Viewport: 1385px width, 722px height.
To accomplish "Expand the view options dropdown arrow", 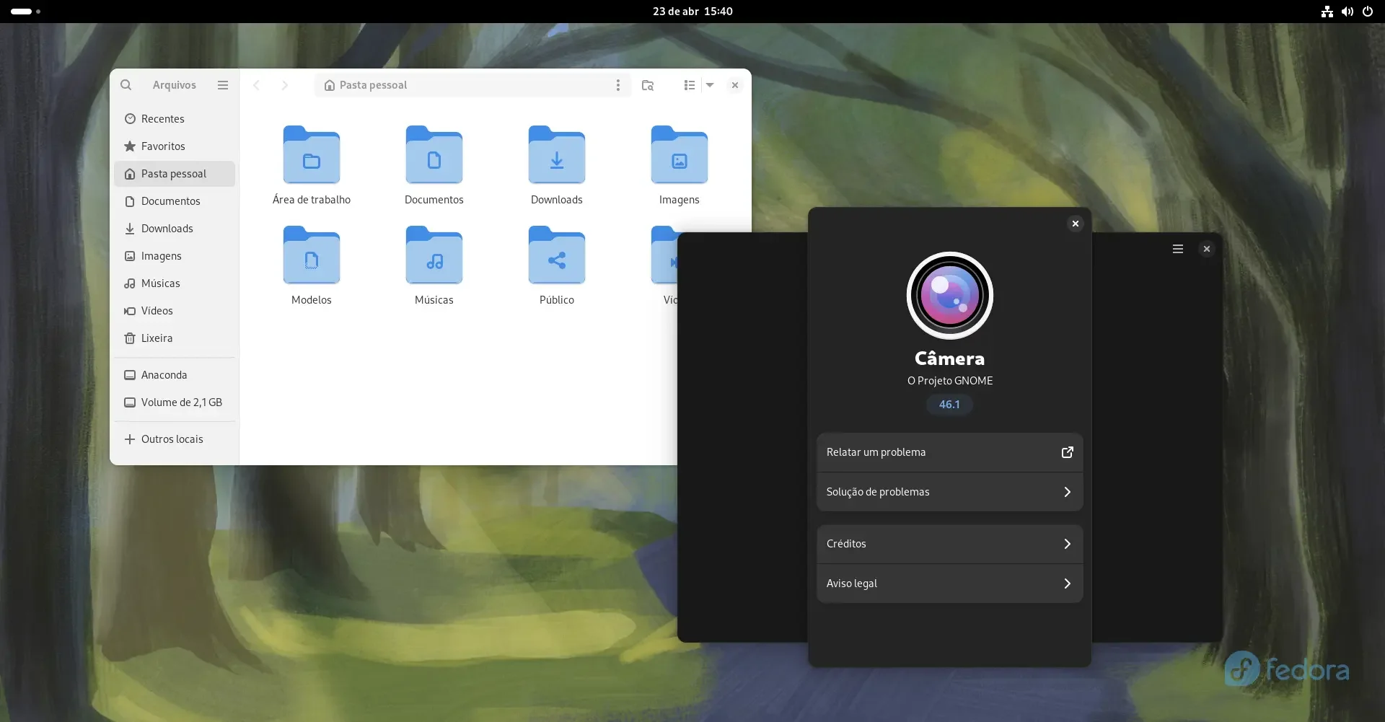I will point(710,85).
